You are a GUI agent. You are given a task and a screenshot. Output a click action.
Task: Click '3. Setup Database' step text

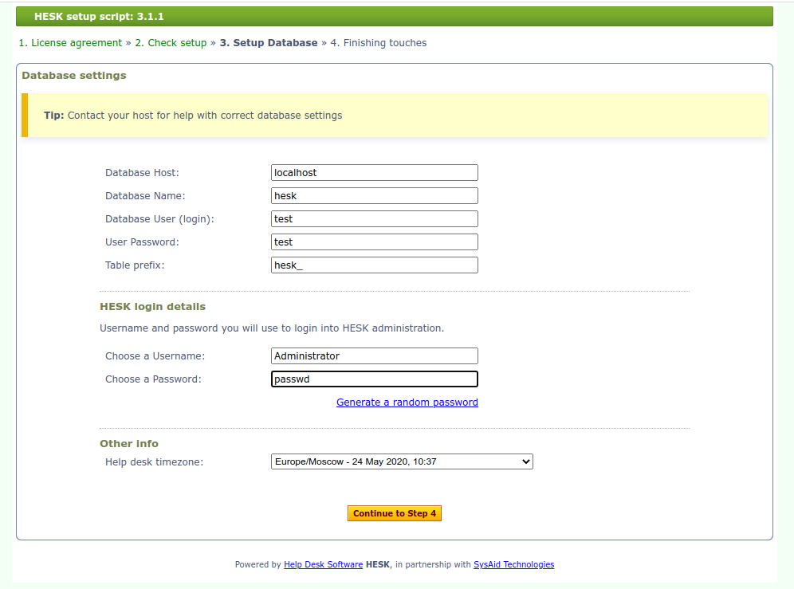point(269,43)
